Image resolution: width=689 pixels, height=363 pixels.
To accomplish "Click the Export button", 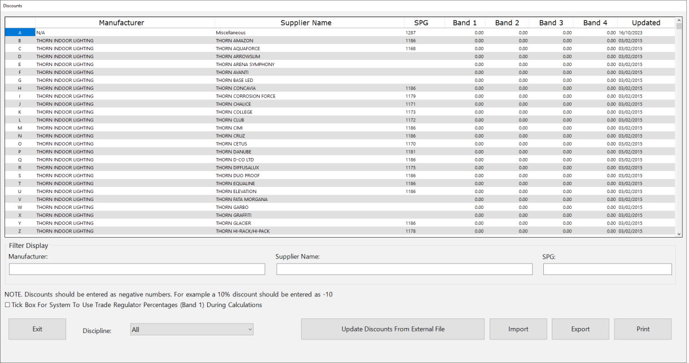I will [580, 329].
